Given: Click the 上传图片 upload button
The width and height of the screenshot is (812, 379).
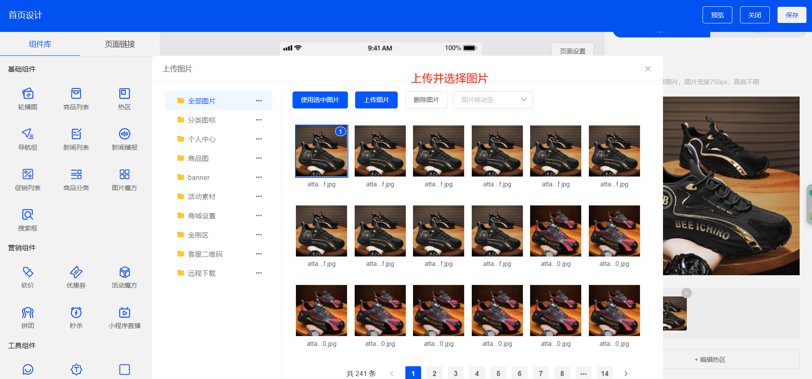Looking at the screenshot, I should pyautogui.click(x=376, y=100).
